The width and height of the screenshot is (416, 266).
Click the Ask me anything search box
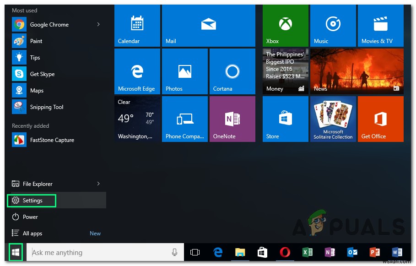[98, 252]
